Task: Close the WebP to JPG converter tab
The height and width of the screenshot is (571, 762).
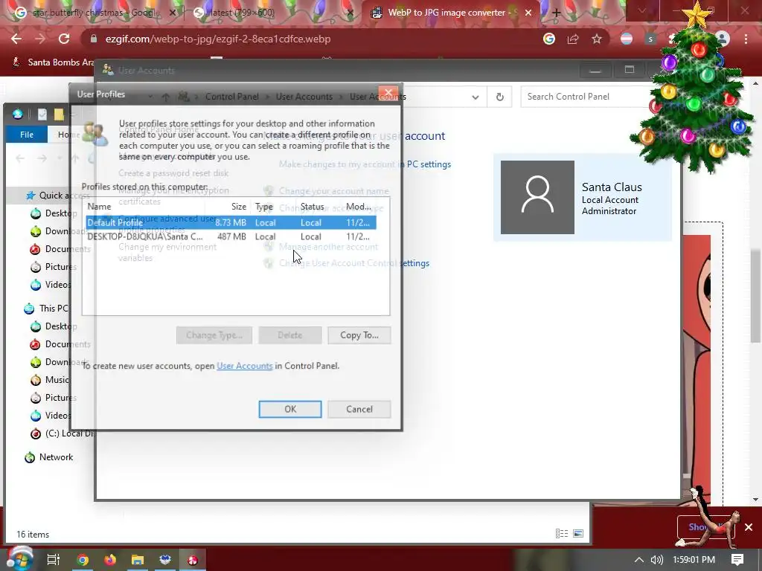Action: click(528, 13)
